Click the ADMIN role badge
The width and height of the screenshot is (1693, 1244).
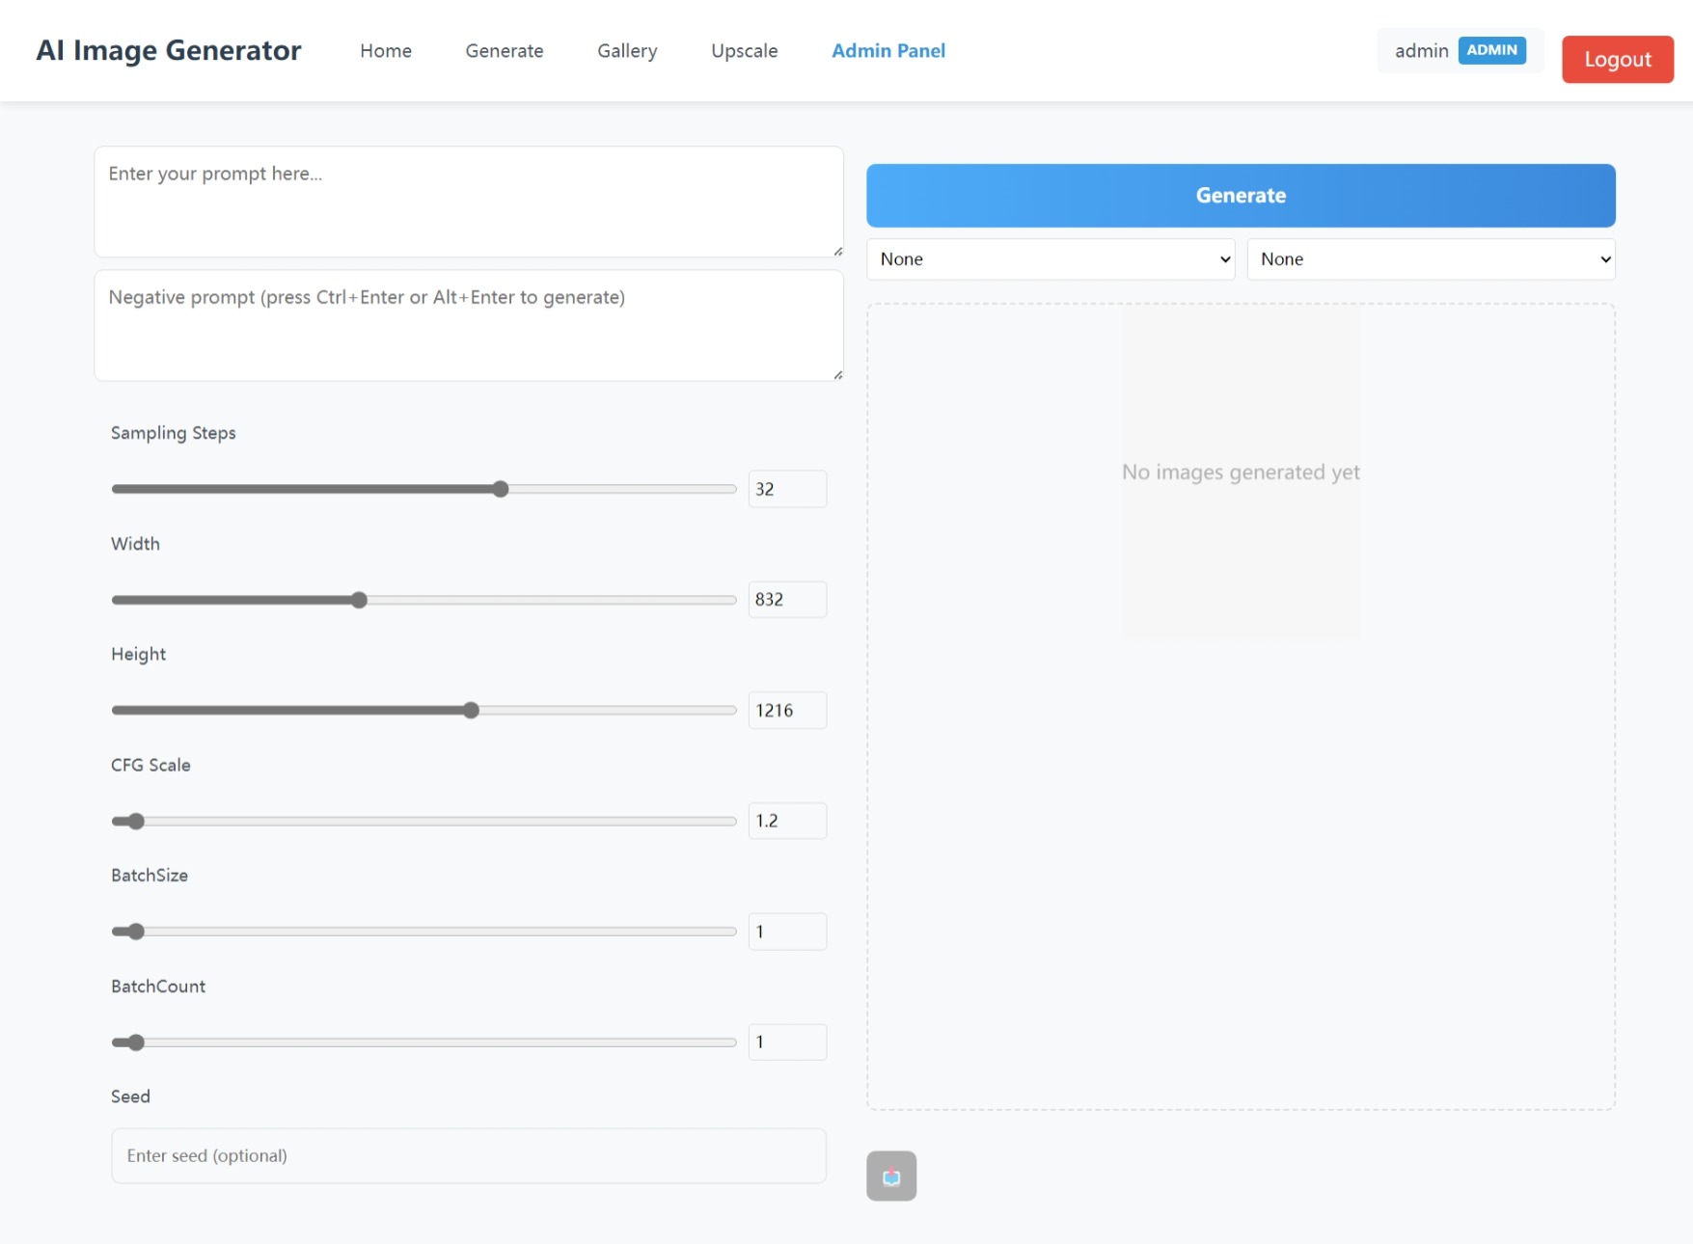(x=1492, y=49)
